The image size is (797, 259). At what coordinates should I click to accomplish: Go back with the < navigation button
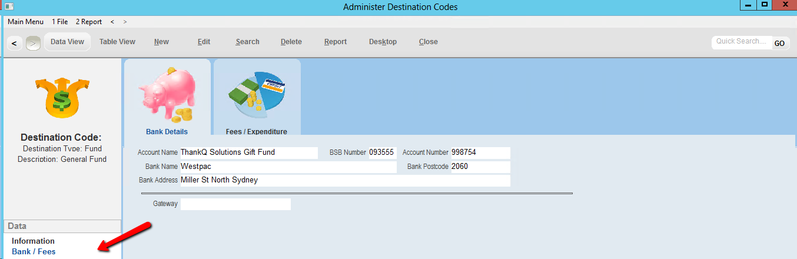14,43
